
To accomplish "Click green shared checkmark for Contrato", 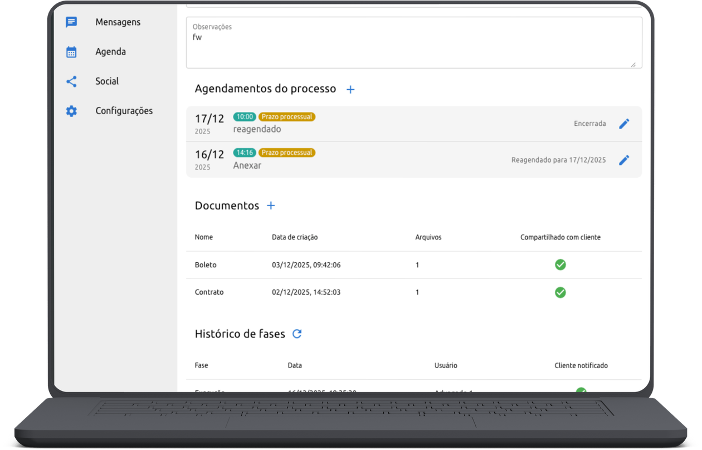I will point(560,292).
